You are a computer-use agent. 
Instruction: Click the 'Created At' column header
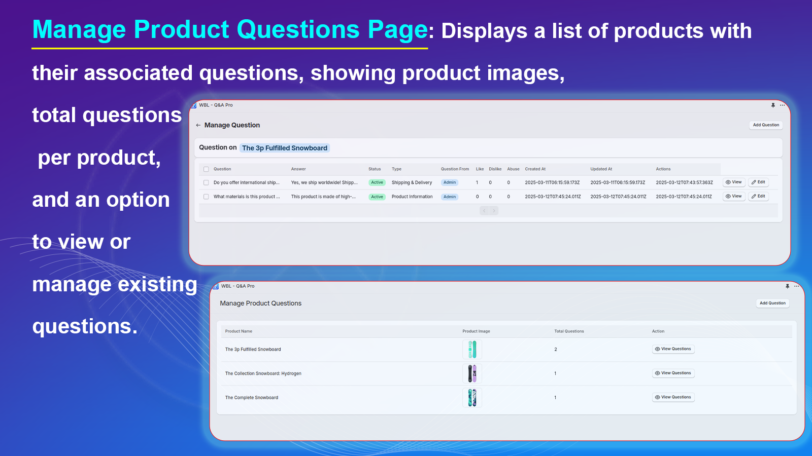[535, 169]
